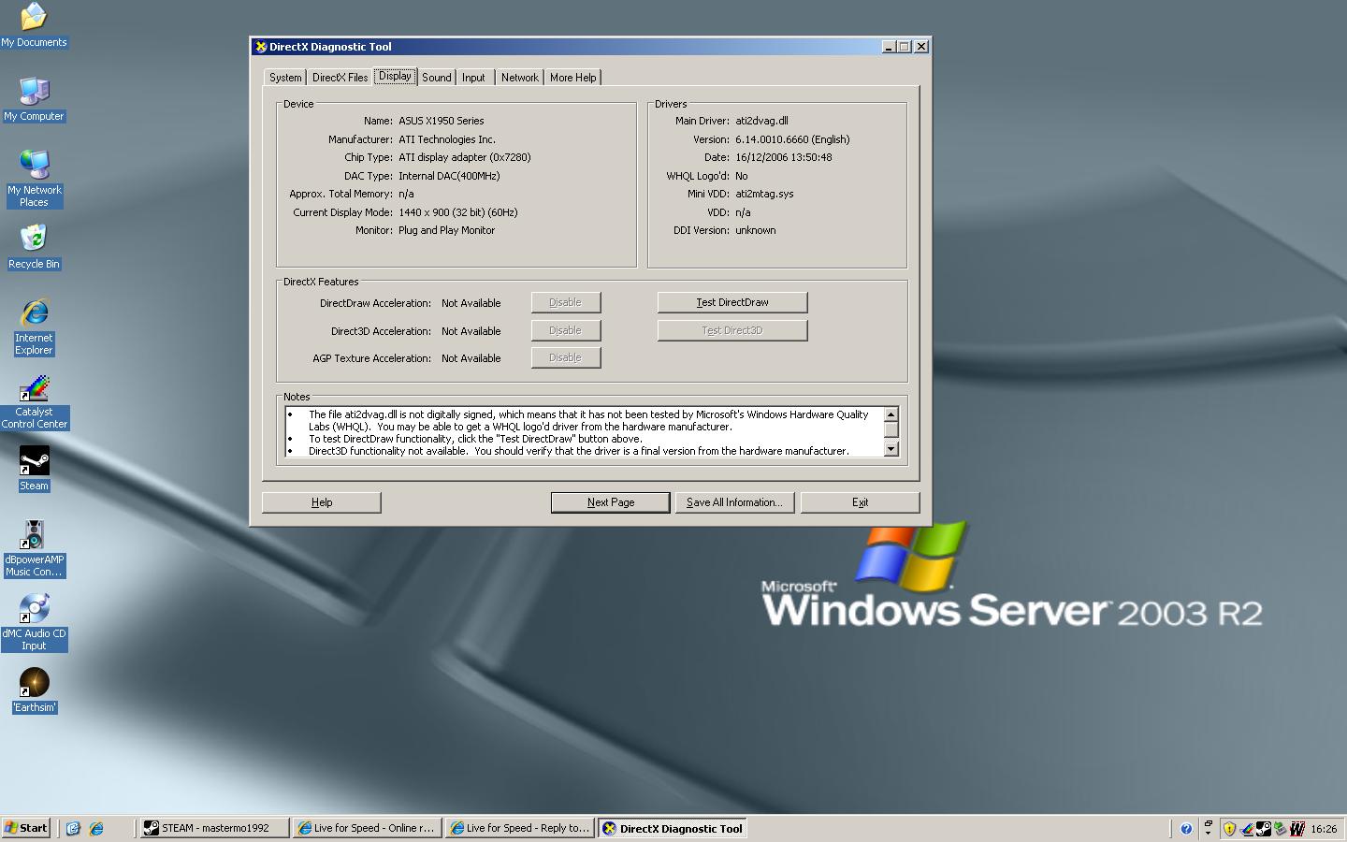Click the device name 'ASUS X1950 Series'
This screenshot has height=842, width=1347.
coord(442,121)
